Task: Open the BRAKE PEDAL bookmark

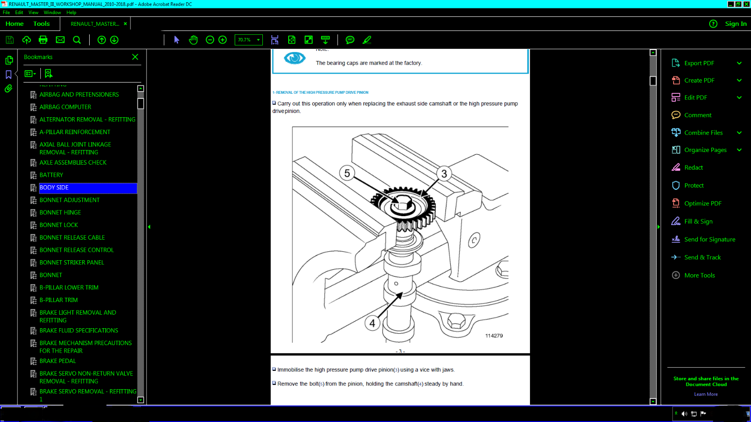Action: point(58,361)
